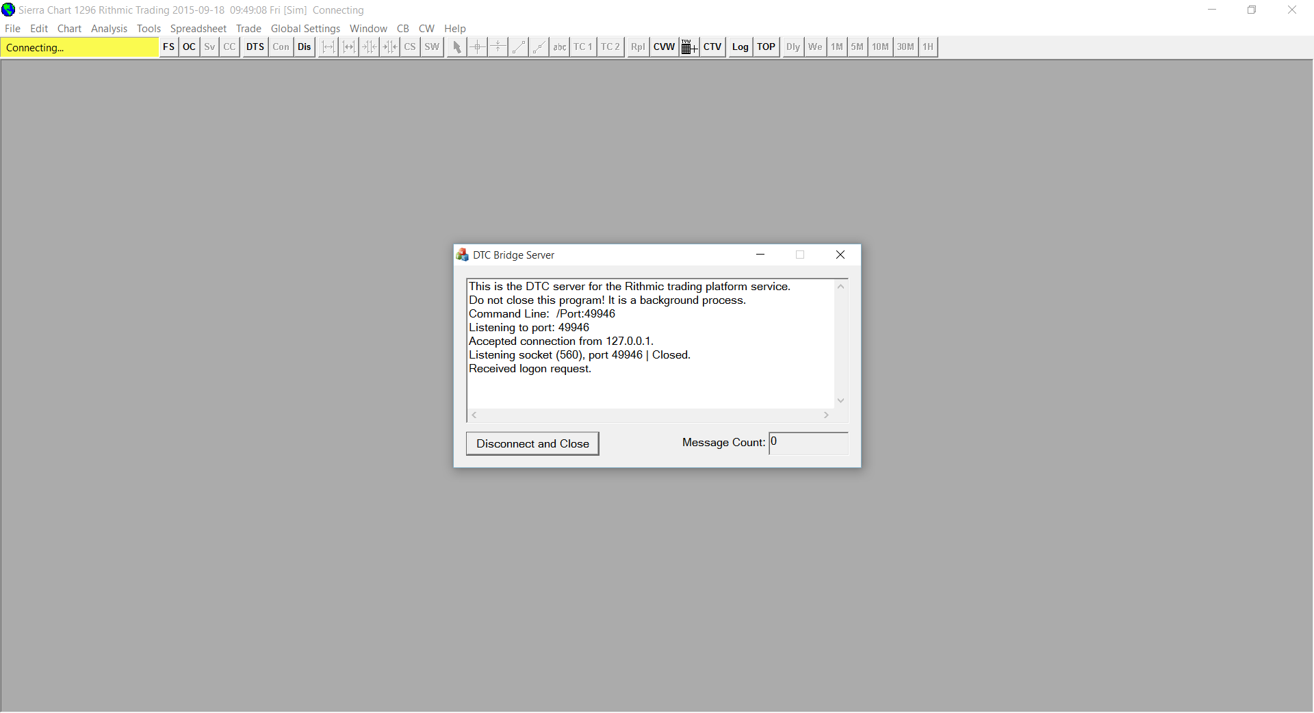Click 'Received logon request.' log line
Viewport: 1314px width, 713px height.
pos(530,369)
